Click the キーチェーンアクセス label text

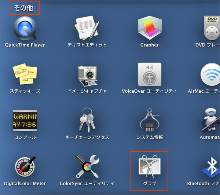pyautogui.click(x=87, y=137)
